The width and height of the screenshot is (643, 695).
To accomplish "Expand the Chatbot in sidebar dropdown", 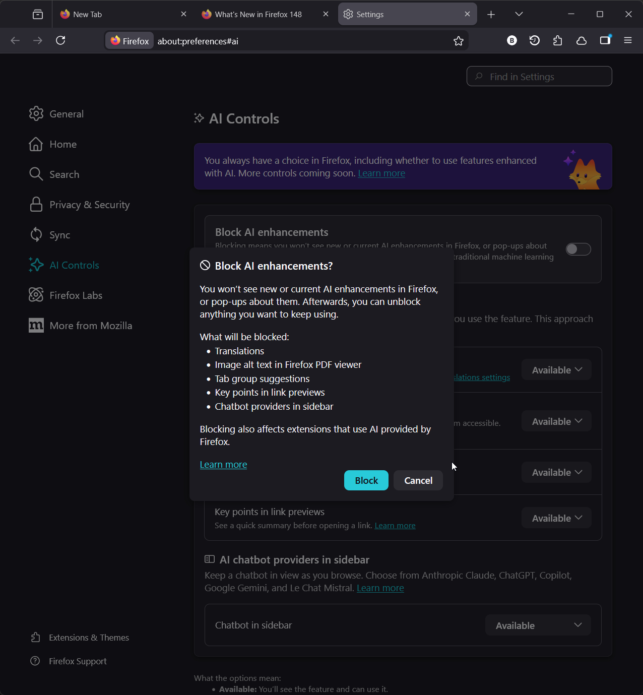I will point(538,625).
